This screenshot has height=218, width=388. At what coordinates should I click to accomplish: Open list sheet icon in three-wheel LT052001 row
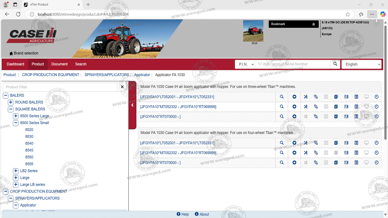(x=356, y=97)
